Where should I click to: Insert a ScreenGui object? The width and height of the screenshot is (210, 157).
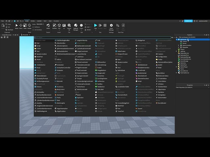point(99,76)
